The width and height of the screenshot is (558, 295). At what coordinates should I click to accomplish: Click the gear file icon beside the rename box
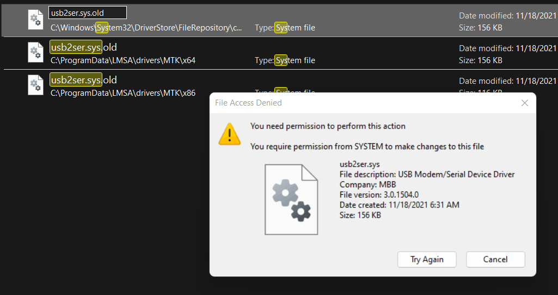(35, 20)
